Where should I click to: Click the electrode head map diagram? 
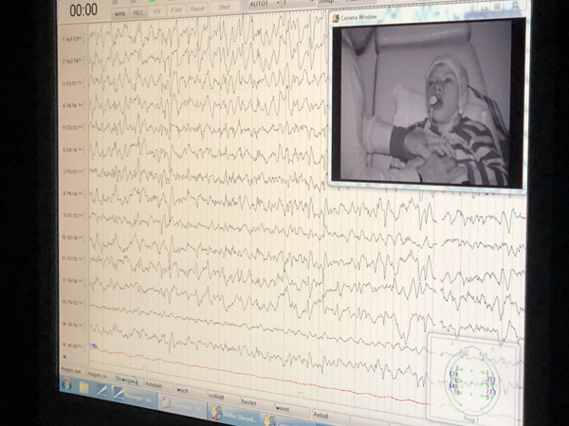(x=473, y=379)
